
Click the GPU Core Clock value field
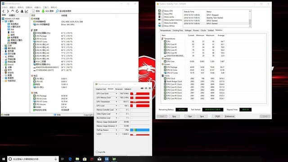(124, 94)
